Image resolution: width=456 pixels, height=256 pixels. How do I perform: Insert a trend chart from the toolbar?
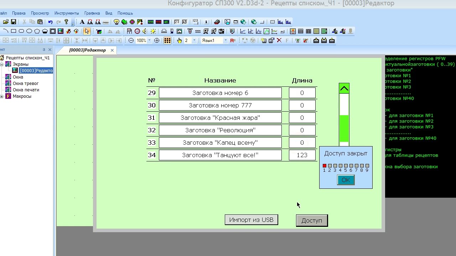(x=243, y=31)
